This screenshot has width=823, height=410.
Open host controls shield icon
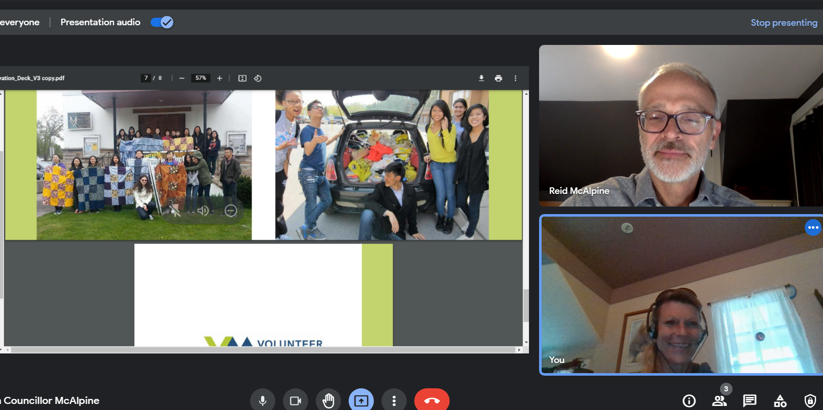[810, 401]
